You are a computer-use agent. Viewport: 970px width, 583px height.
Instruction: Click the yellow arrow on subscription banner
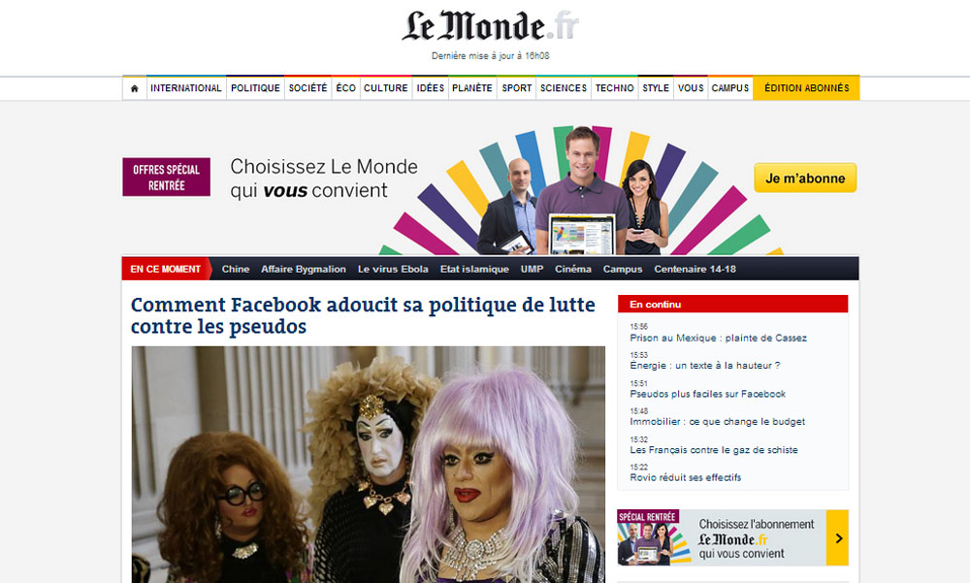(838, 537)
